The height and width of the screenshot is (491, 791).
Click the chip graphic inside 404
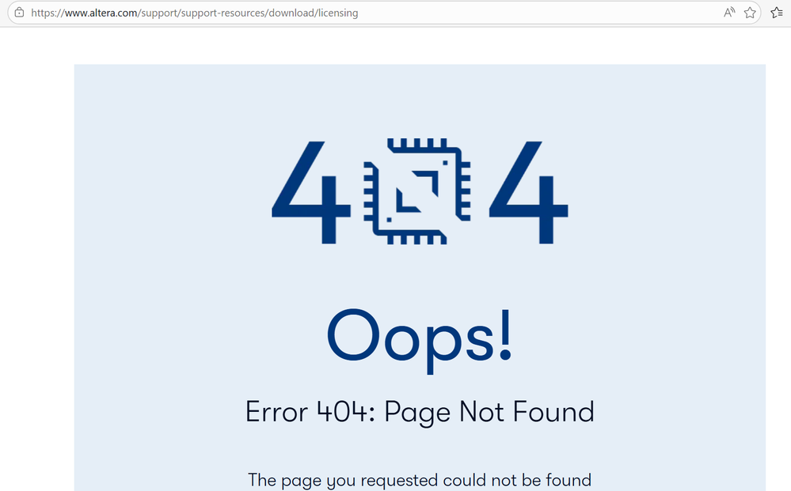coord(417,191)
